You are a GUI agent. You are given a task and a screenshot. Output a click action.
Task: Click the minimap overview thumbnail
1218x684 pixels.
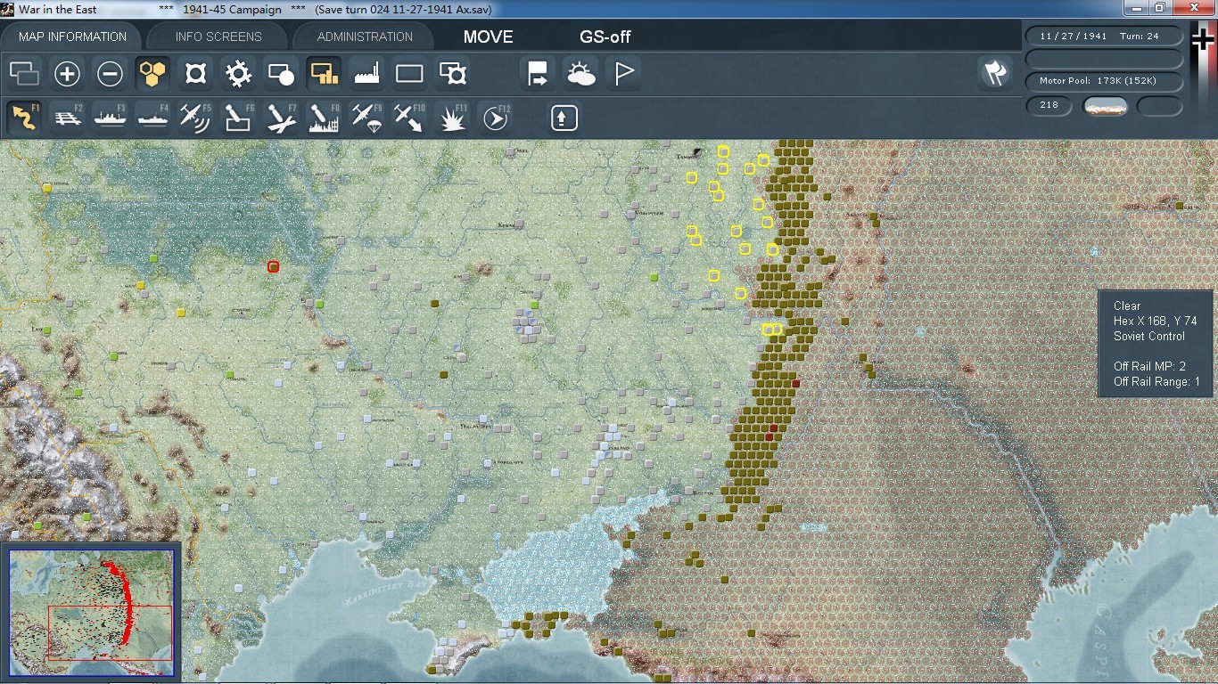tap(91, 611)
